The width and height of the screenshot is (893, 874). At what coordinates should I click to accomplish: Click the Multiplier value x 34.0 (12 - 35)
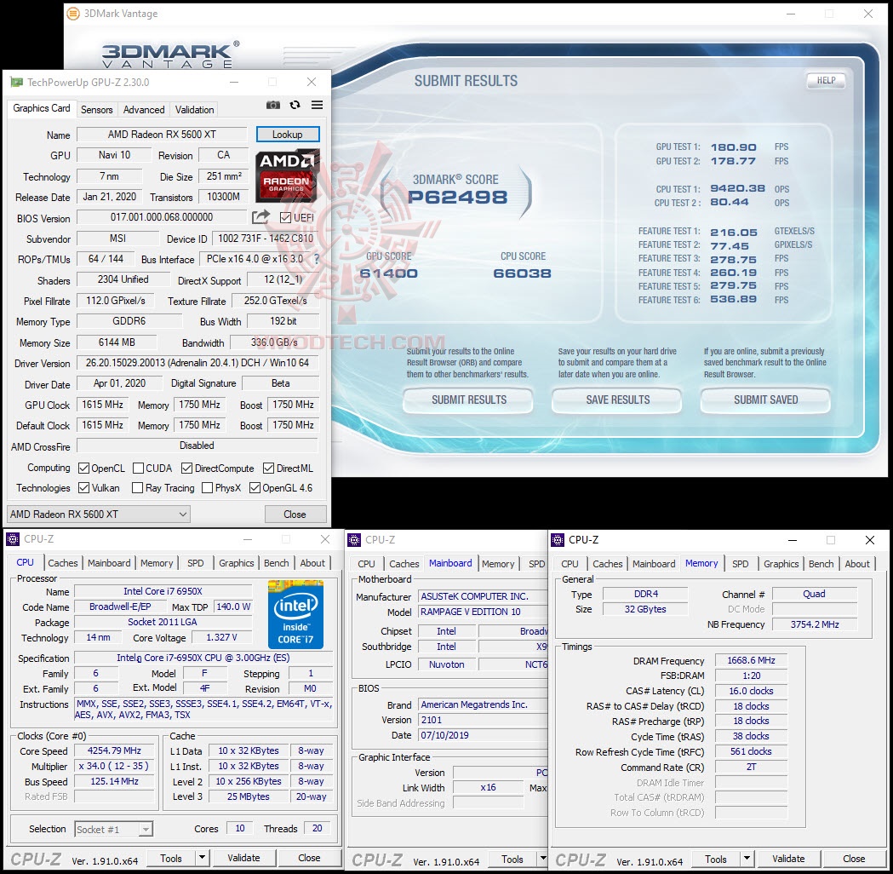pyautogui.click(x=114, y=766)
